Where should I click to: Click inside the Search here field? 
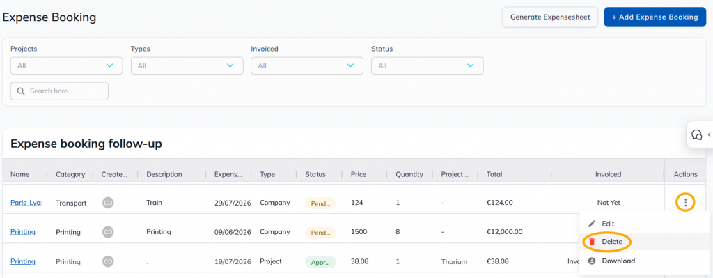(x=60, y=91)
